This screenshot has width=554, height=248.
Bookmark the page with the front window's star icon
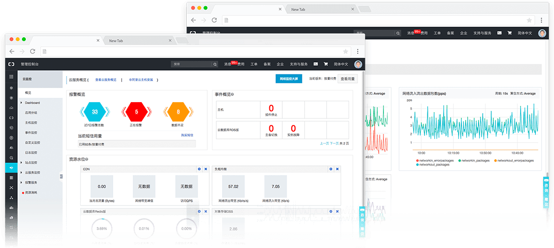(x=345, y=51)
